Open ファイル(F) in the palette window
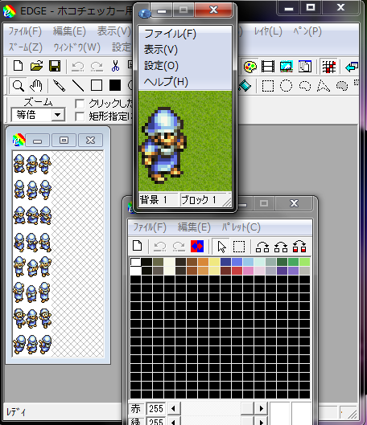This screenshot has width=367, height=425. click(x=150, y=227)
